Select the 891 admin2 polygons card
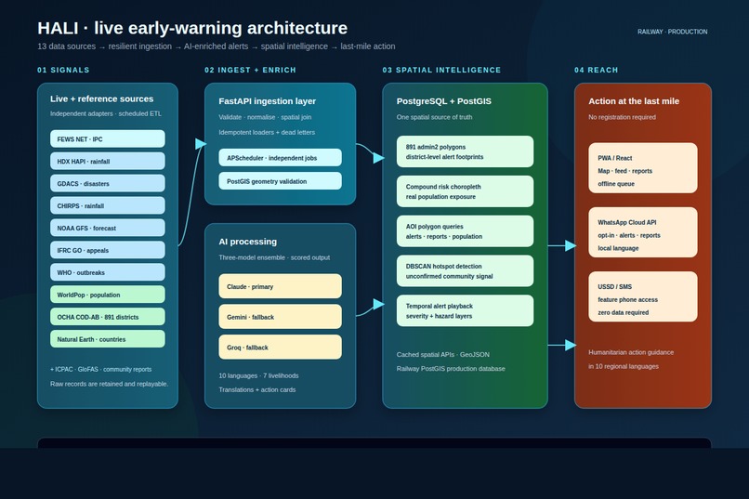749x499 pixels. 465,151
